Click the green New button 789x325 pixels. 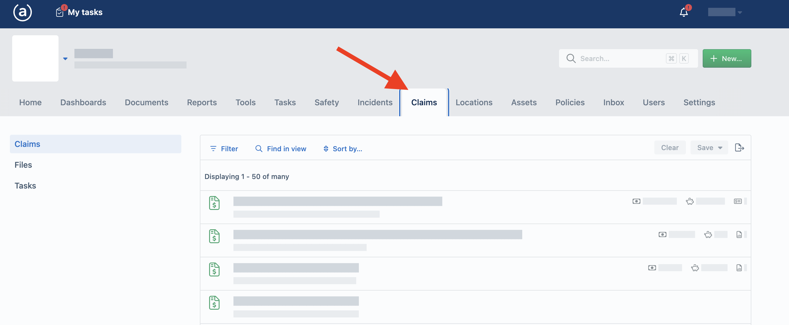(726, 58)
